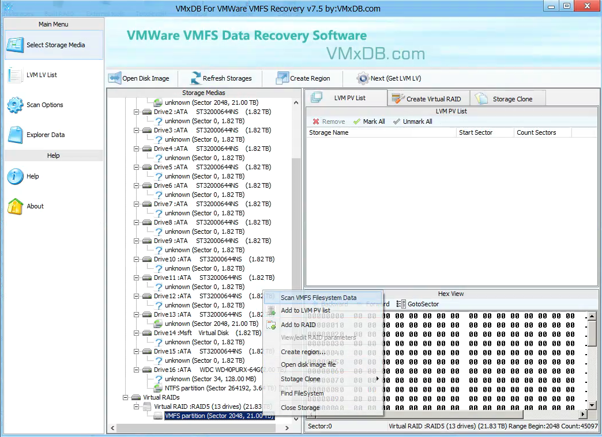
Task: Click the Virtual RAID RAID5 icon
Action: coord(147,406)
